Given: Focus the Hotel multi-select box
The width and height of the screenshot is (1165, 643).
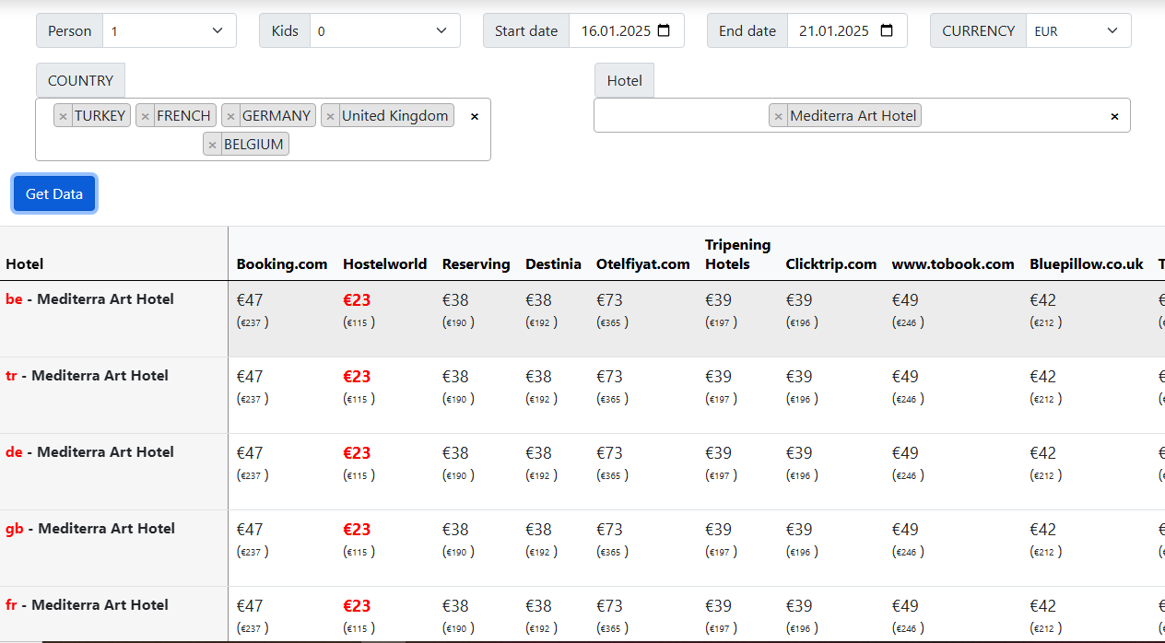Looking at the screenshot, I should pyautogui.click(x=862, y=115).
